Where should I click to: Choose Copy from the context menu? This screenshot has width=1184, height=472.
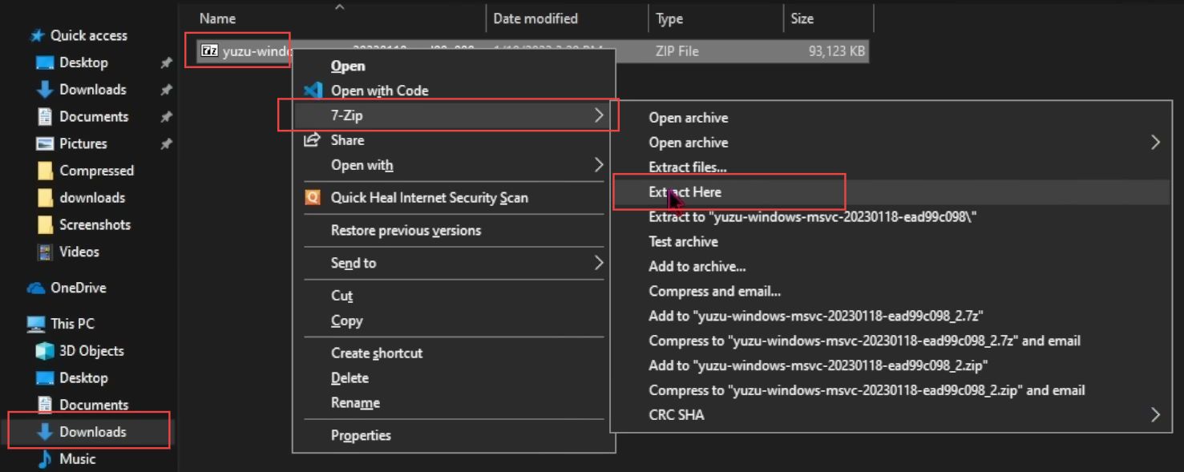click(x=346, y=321)
